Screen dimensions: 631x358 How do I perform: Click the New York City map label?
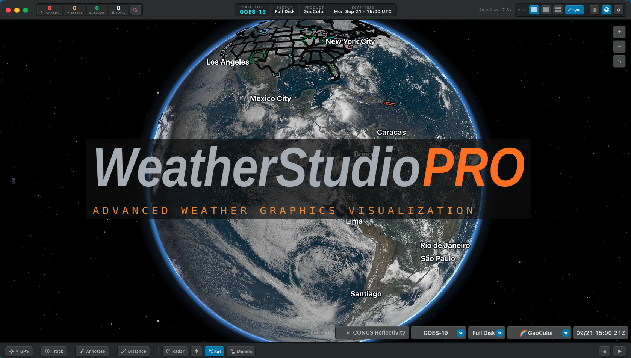[350, 41]
